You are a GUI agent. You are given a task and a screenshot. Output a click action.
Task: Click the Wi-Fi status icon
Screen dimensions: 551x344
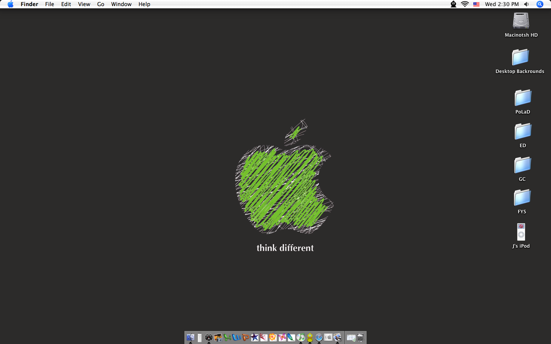[465, 4]
